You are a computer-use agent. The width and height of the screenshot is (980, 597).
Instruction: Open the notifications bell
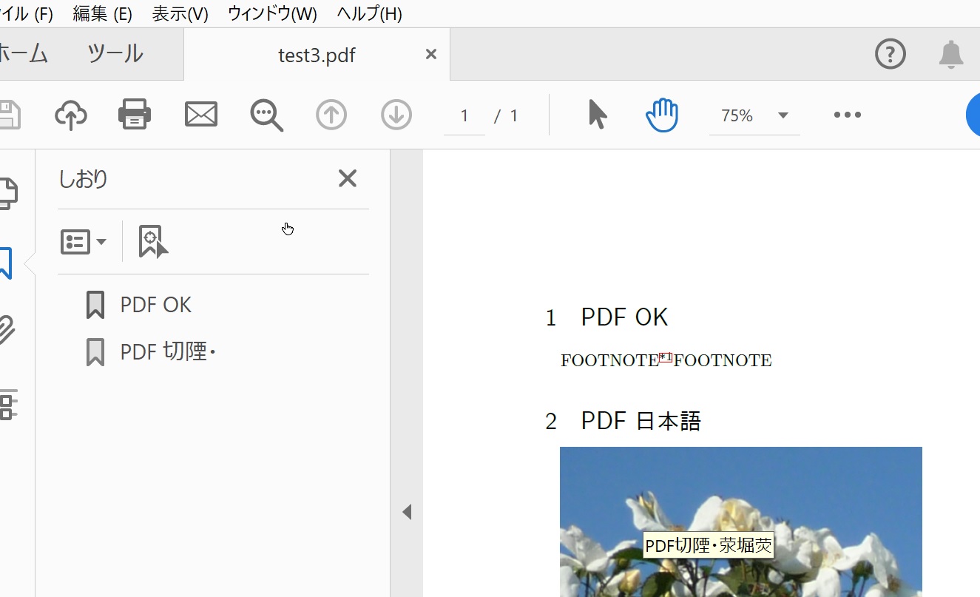tap(951, 53)
